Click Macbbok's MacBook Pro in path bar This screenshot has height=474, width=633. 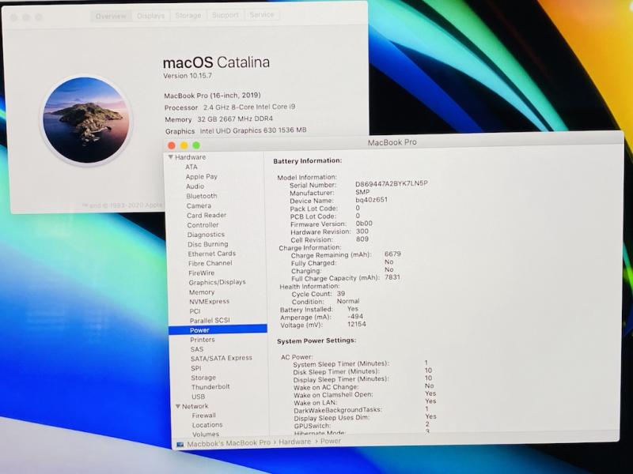(x=229, y=443)
